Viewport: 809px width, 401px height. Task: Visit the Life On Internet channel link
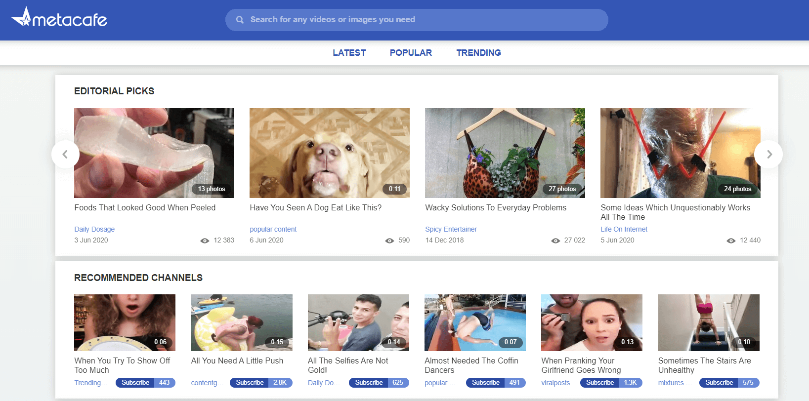(624, 229)
